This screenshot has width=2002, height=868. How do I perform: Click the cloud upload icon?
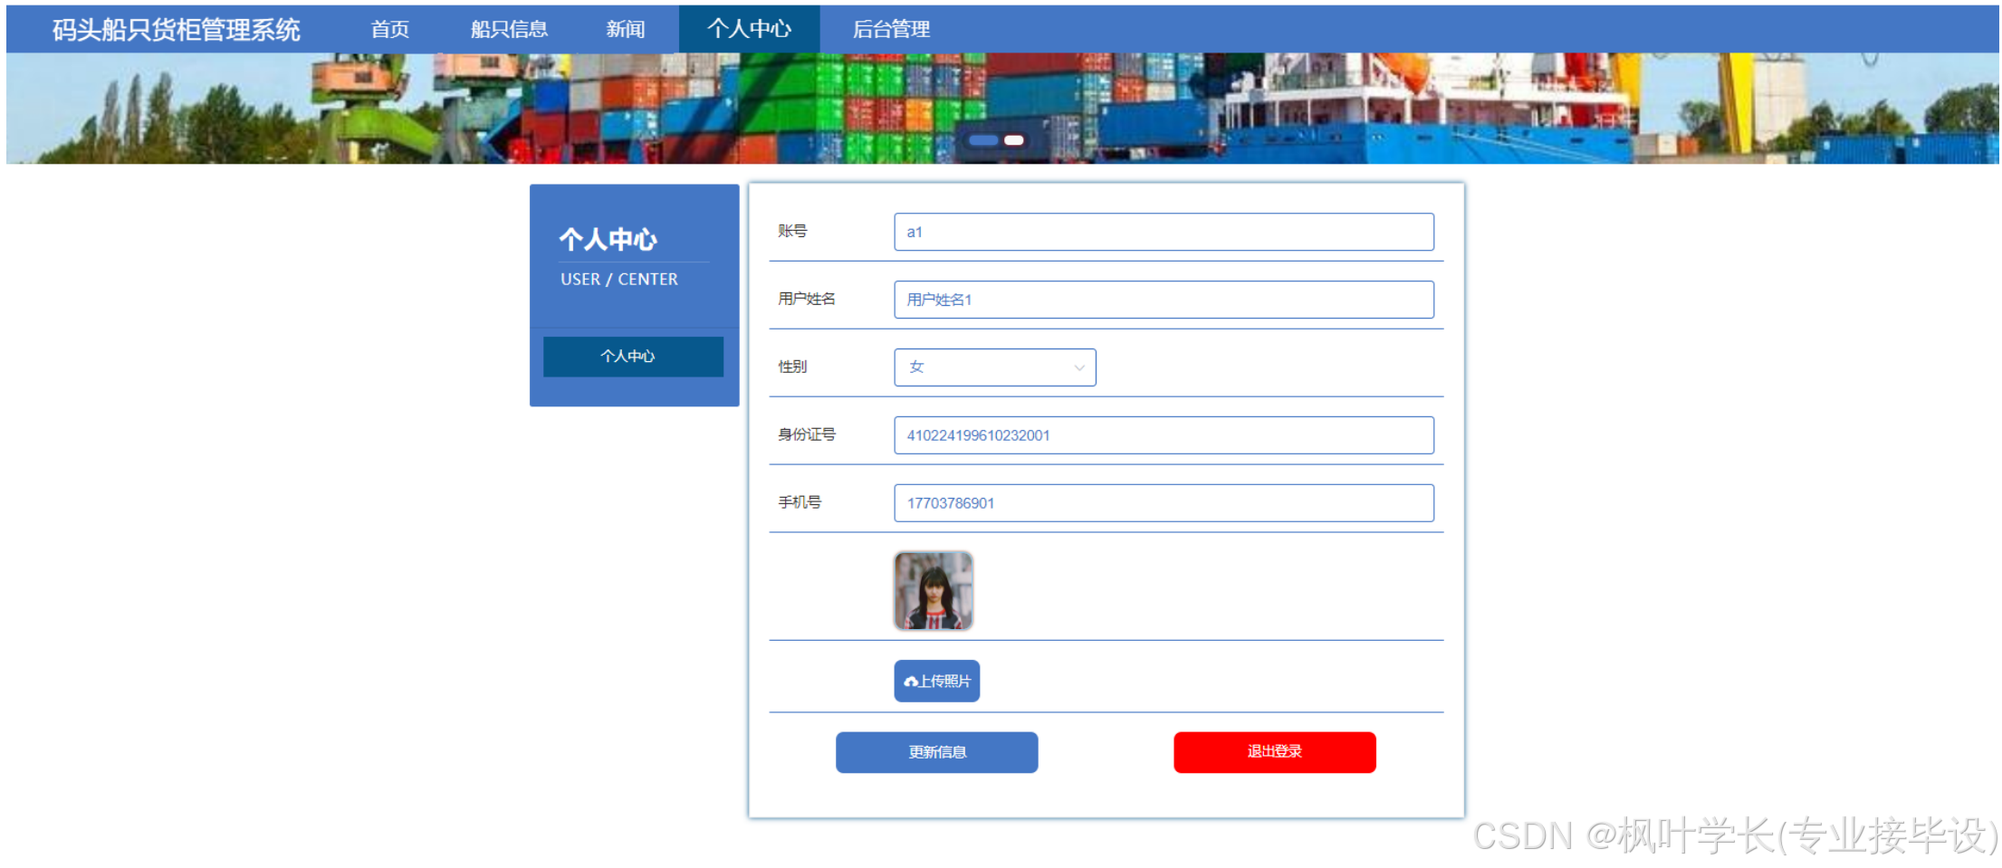pyautogui.click(x=911, y=682)
